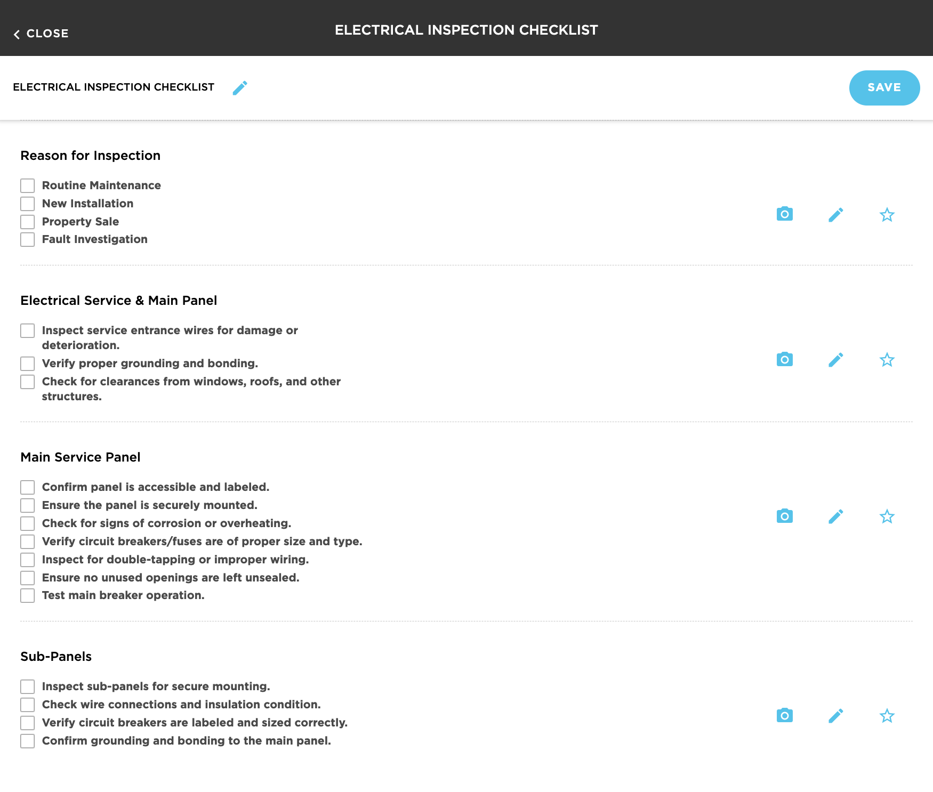
Task: Edit the Main Service Panel section
Action: coord(835,516)
